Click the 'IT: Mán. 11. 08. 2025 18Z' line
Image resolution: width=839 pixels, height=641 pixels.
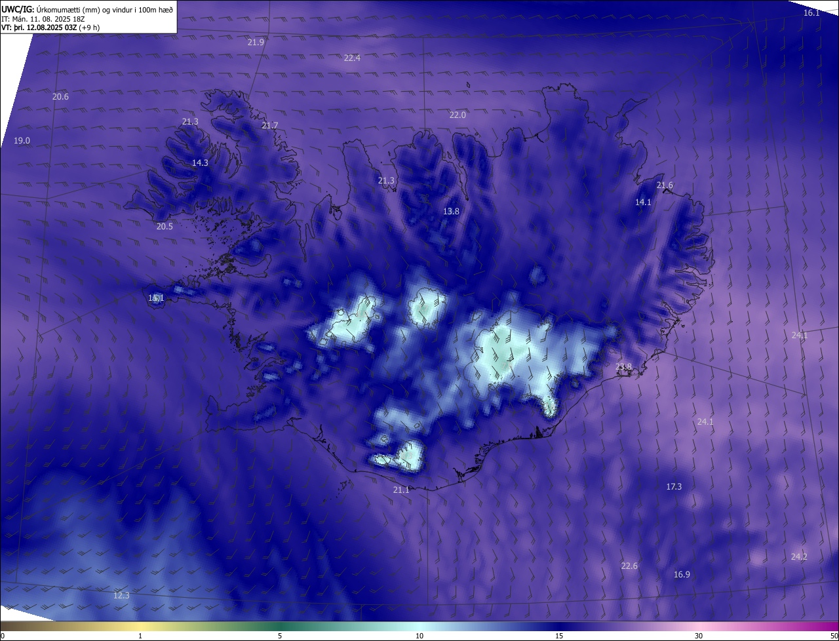tap(42, 19)
